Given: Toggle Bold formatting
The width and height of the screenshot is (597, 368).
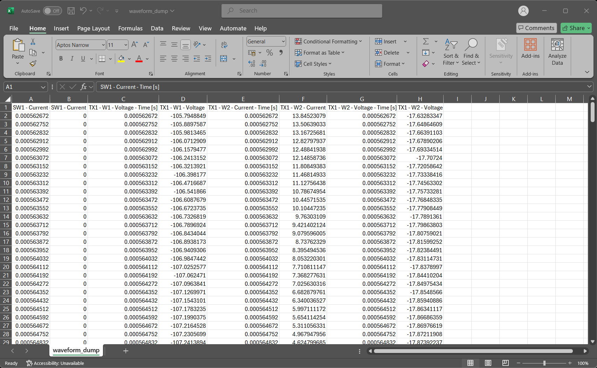Looking at the screenshot, I should pyautogui.click(x=61, y=58).
